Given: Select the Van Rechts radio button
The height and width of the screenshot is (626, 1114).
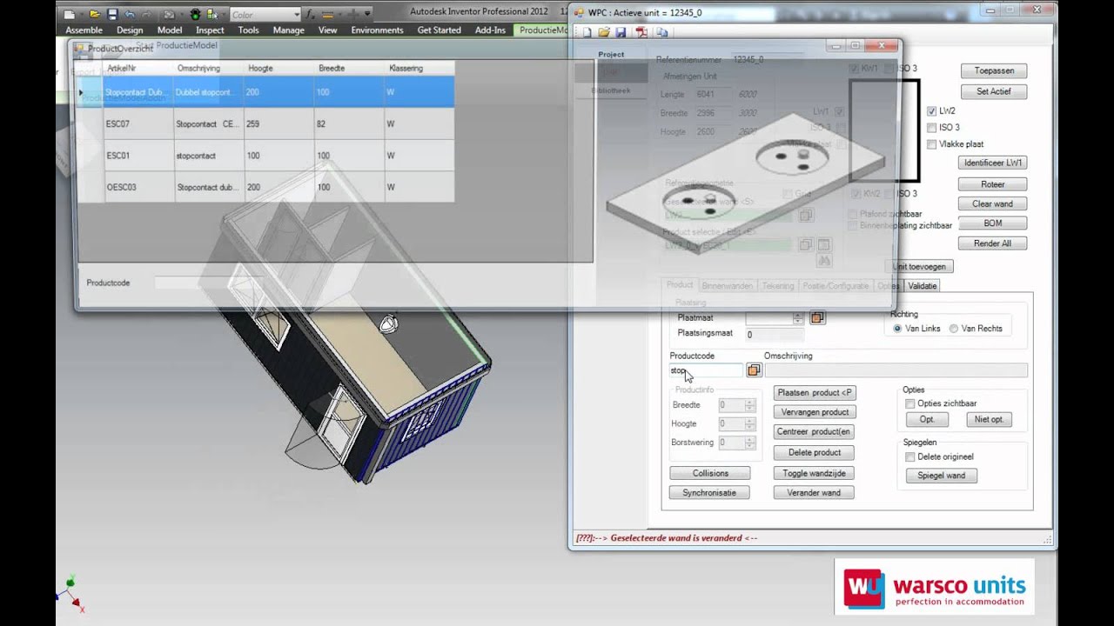Looking at the screenshot, I should [x=954, y=329].
